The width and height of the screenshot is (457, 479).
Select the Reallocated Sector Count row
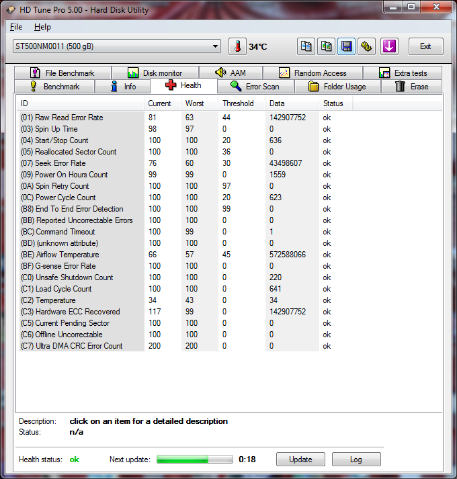pos(69,152)
